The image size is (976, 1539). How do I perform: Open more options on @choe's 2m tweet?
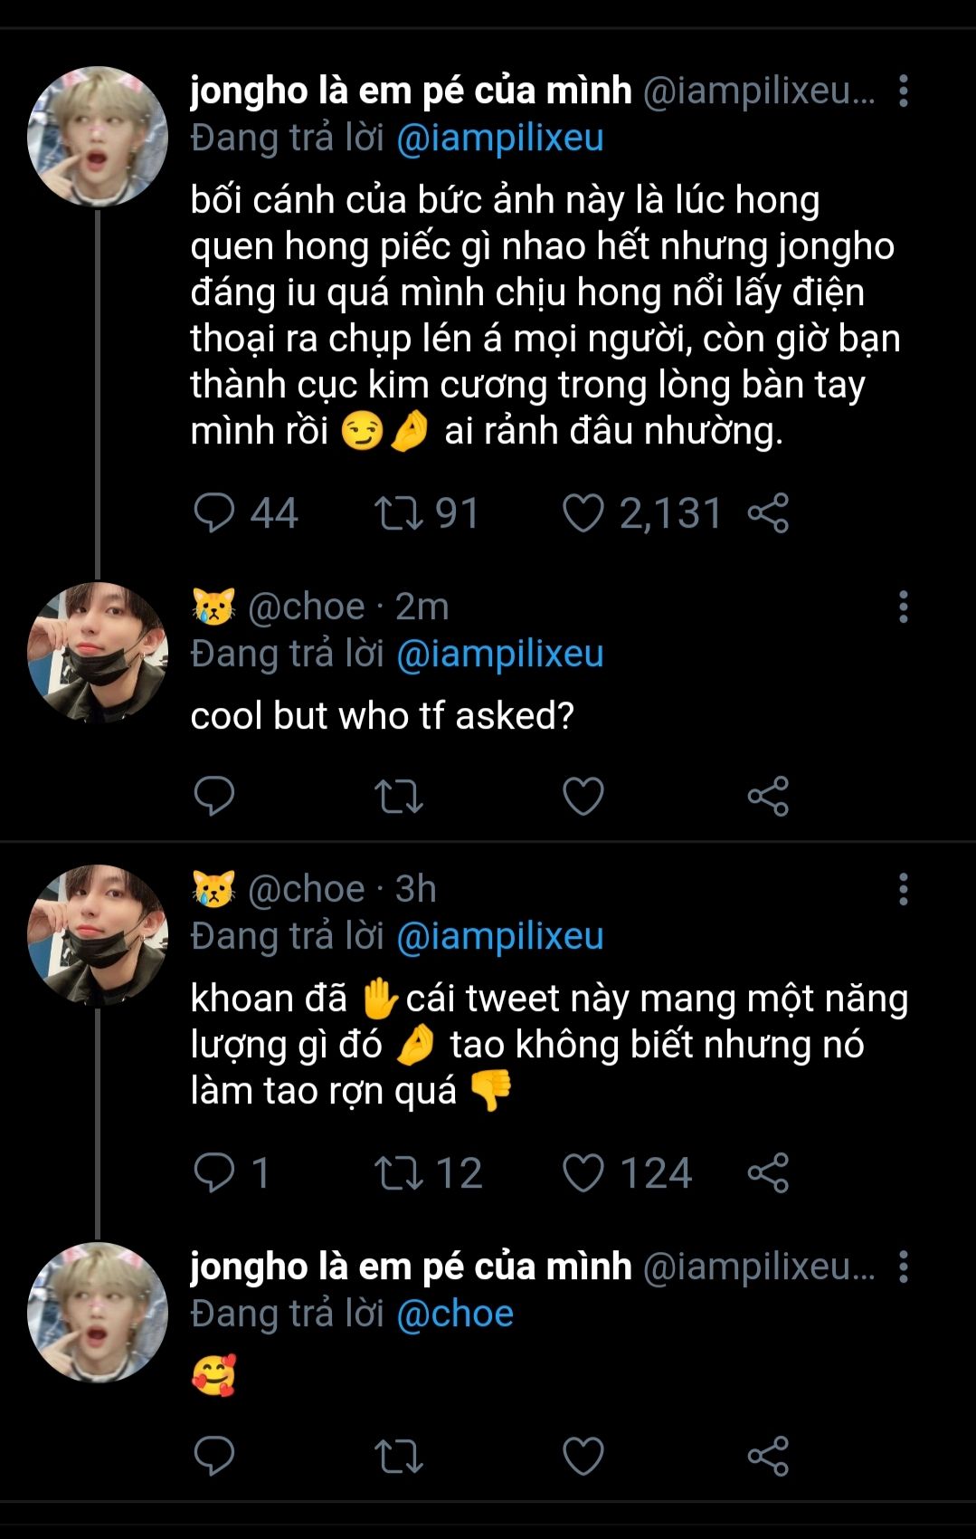(x=903, y=607)
